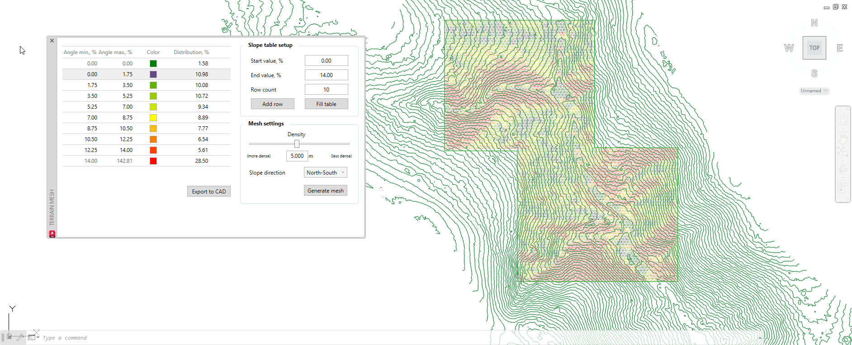Rotate view to East on ViewCube compass

click(840, 48)
